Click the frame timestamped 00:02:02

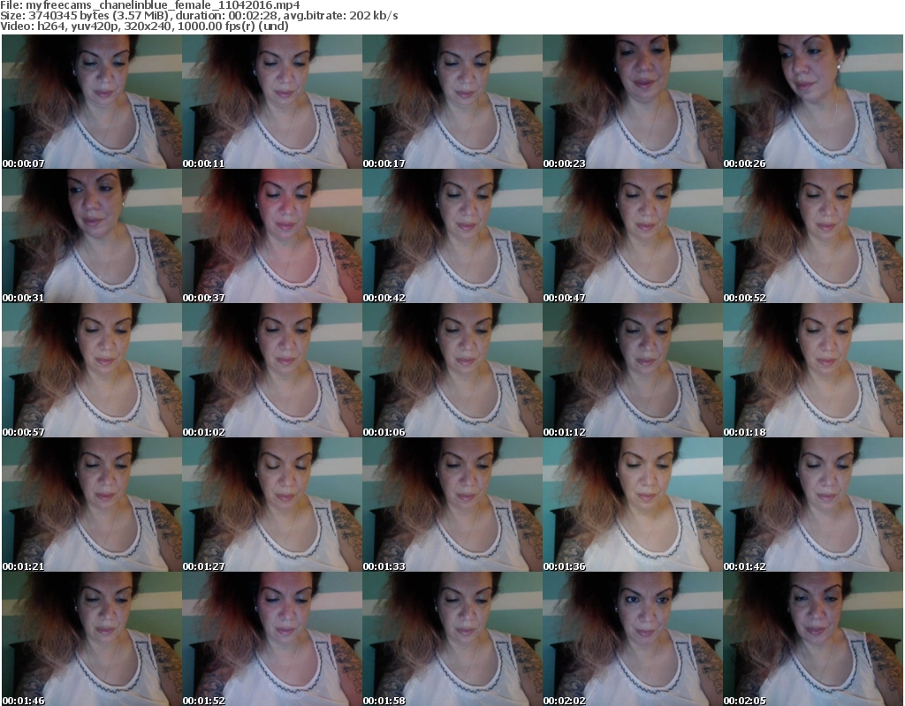point(632,639)
